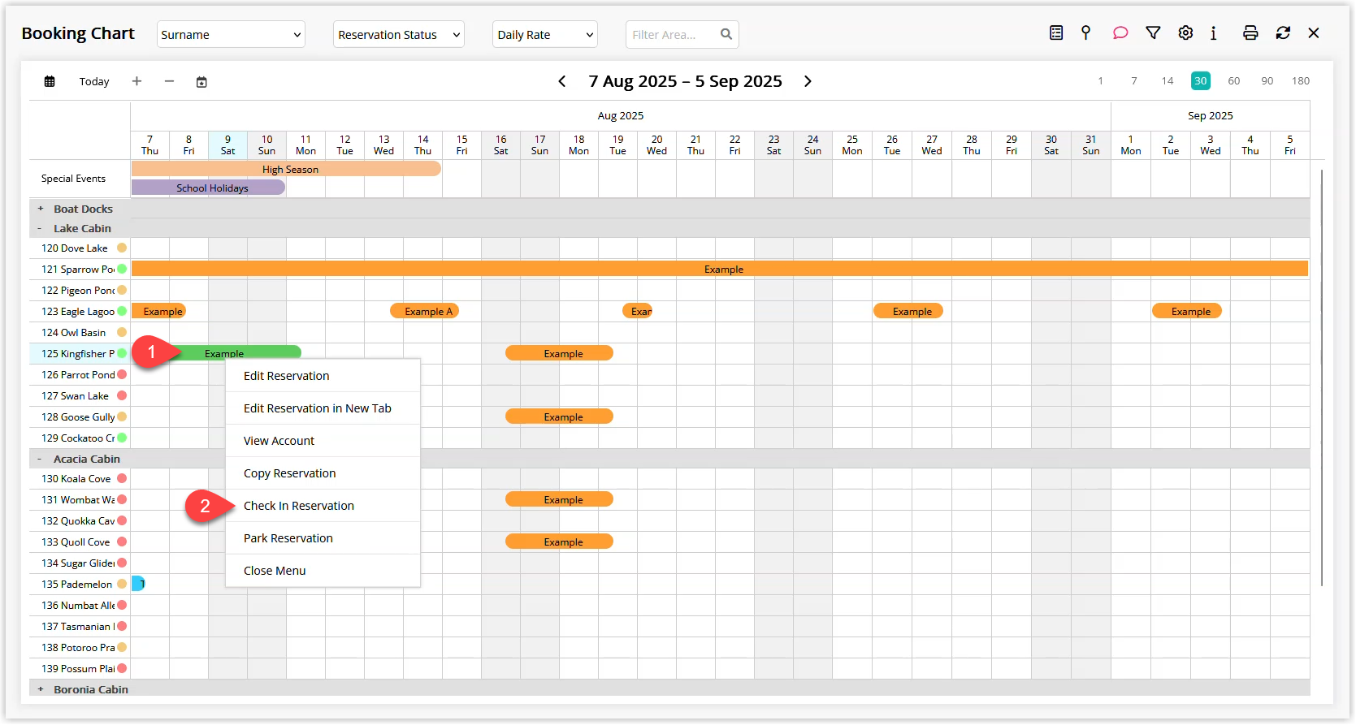Click the map pin icon
Image resolution: width=1356 pixels, height=725 pixels.
click(x=1085, y=33)
